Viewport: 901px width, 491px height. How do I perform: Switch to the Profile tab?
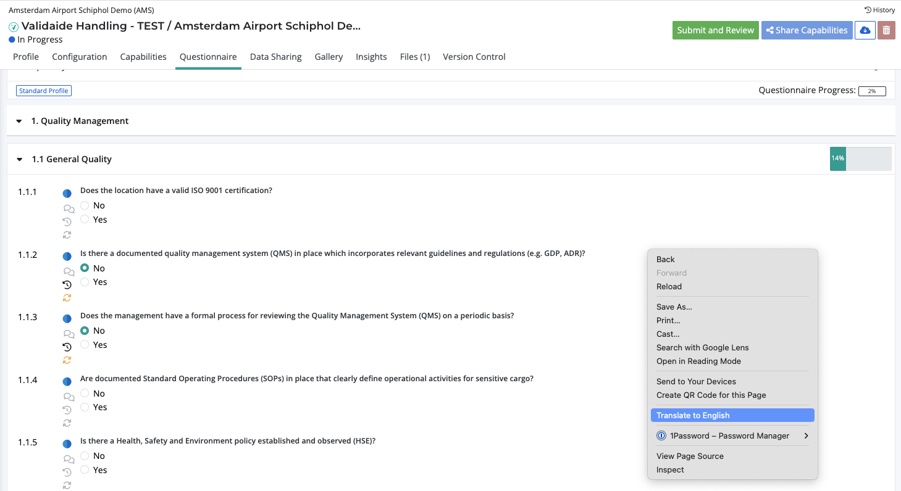26,57
